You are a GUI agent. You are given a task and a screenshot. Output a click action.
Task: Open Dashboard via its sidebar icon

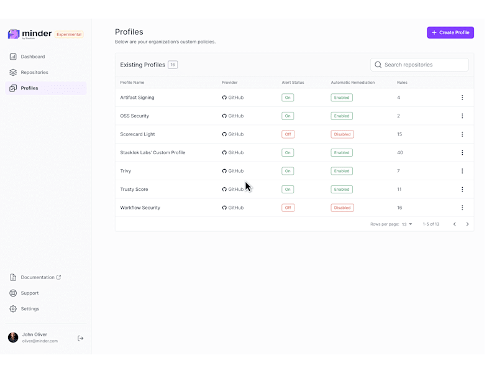point(13,57)
